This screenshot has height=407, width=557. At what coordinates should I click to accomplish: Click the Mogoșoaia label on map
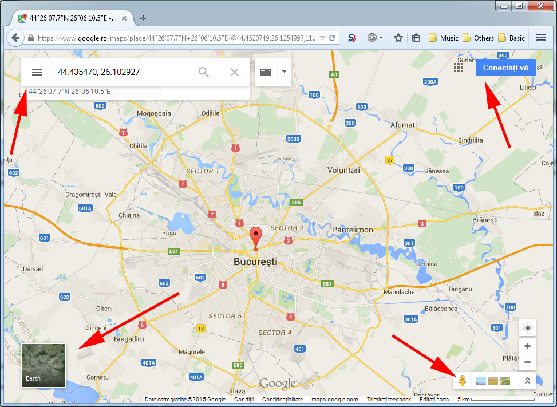154,114
